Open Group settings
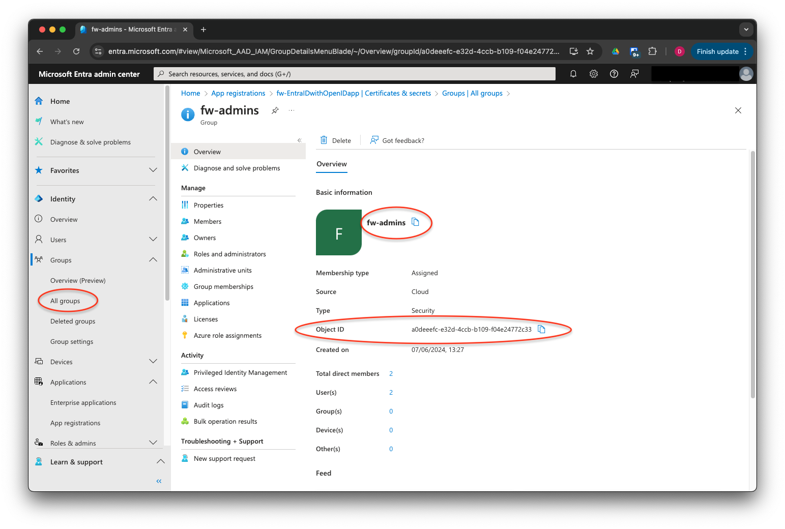 click(72, 341)
